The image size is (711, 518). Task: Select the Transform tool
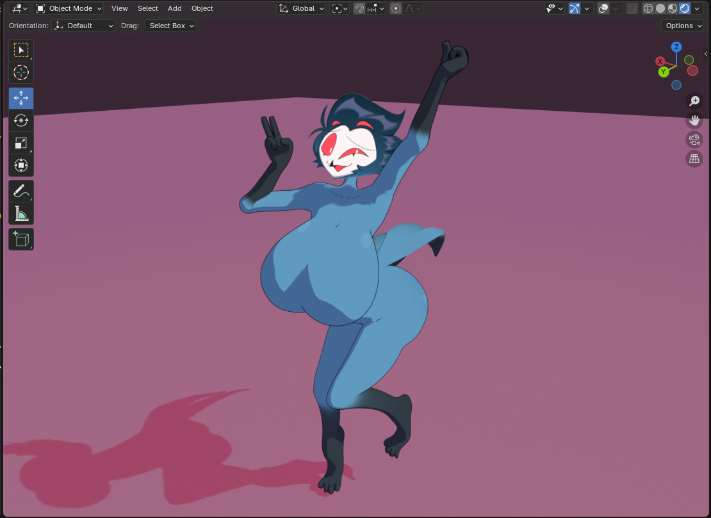point(21,165)
